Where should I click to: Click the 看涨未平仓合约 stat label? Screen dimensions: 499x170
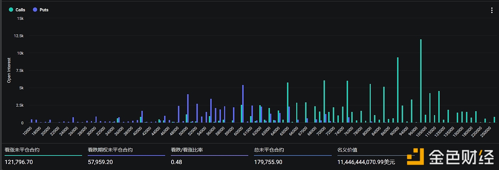22,150
